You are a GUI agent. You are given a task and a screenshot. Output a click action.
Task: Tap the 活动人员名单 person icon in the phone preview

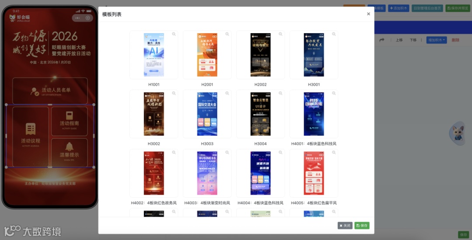35,91
